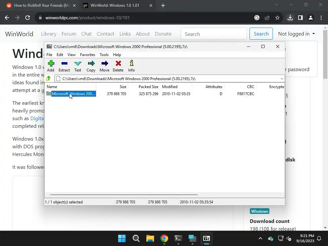This screenshot has width=328, height=246.
Task: Reload the WinWorld page
Action: coord(28,18)
